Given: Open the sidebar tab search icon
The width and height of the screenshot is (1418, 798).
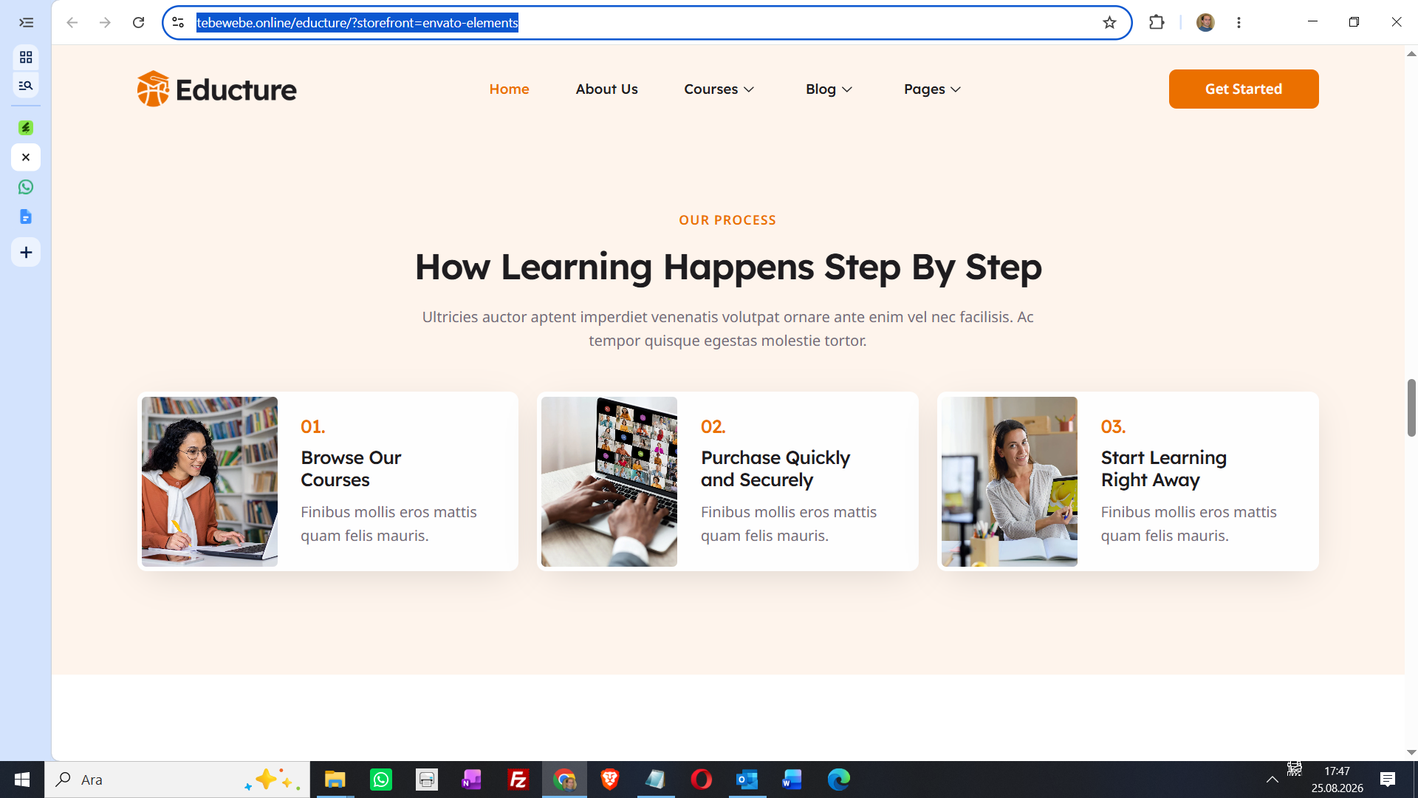Looking at the screenshot, I should pyautogui.click(x=26, y=86).
